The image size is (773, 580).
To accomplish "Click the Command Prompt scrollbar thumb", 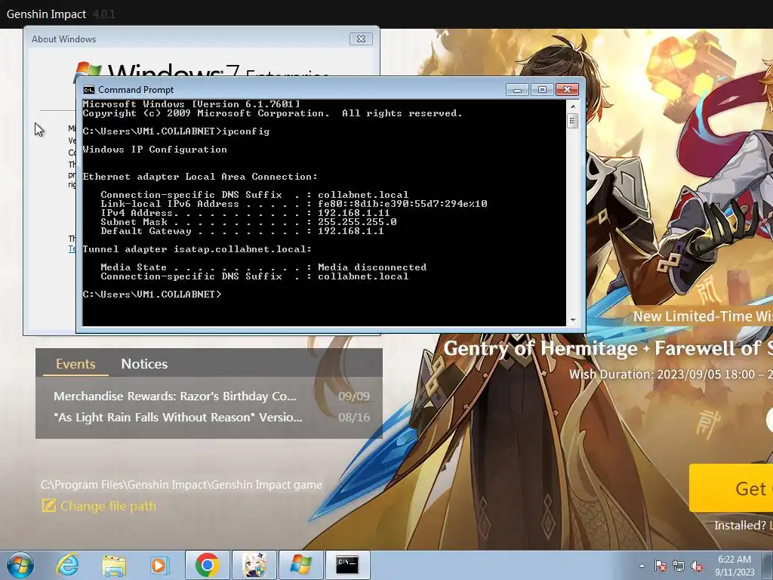I will [572, 121].
